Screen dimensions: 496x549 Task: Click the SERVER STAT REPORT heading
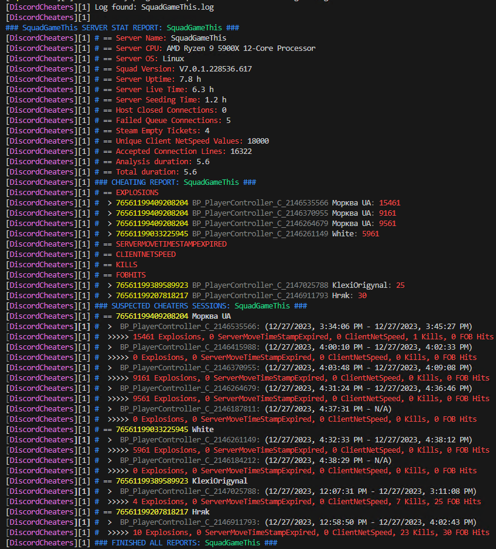[x=122, y=28]
